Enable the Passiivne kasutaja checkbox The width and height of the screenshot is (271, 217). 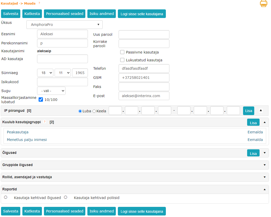click(122, 52)
